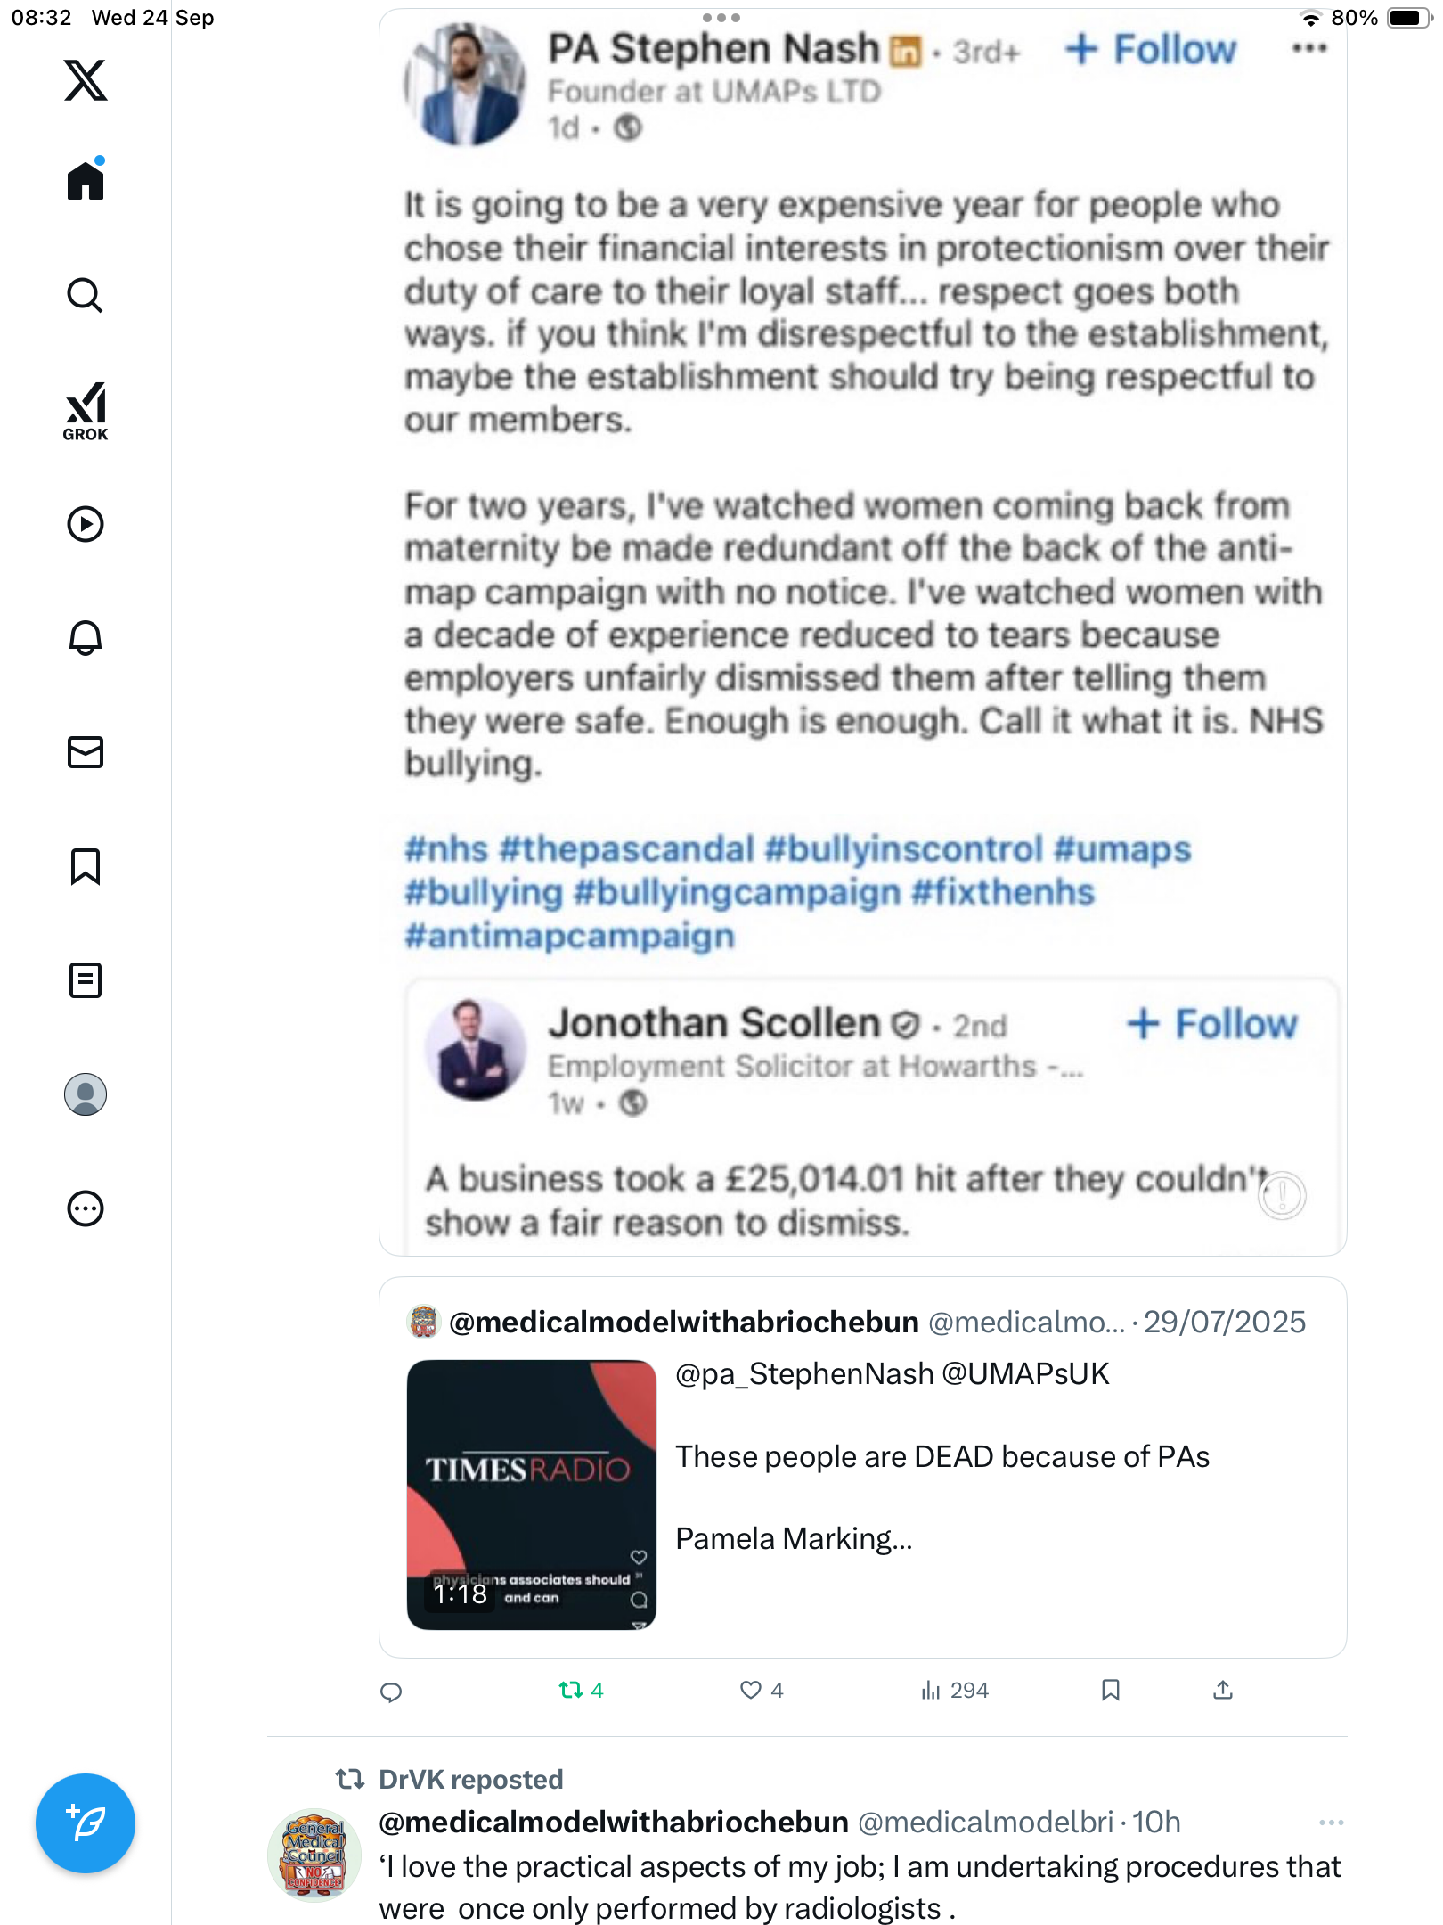Compose a new post
Viewport: 1443px width, 1925px height.
[86, 1823]
